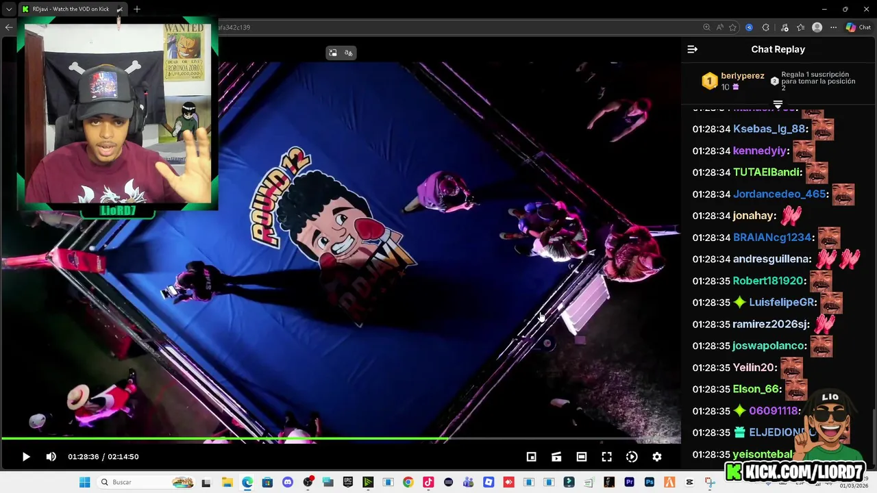This screenshot has width=877, height=493.
Task: Expand the tab search dropdown arrow
Action: pos(8,9)
